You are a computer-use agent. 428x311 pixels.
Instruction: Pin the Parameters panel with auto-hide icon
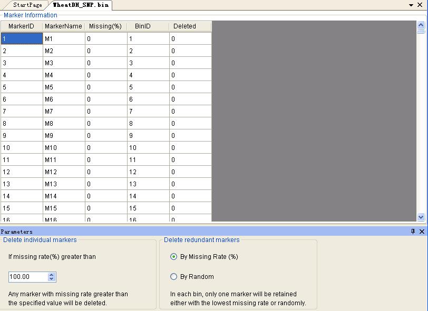[413, 232]
